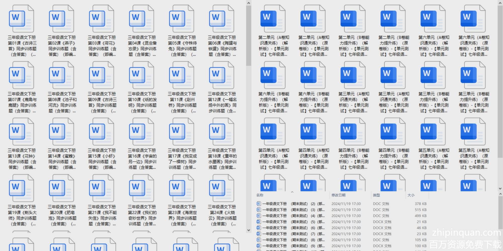Click file name 第四单元 A卷知识通关练 解析版
Screen dimensions: 503x251
click(x=273, y=159)
